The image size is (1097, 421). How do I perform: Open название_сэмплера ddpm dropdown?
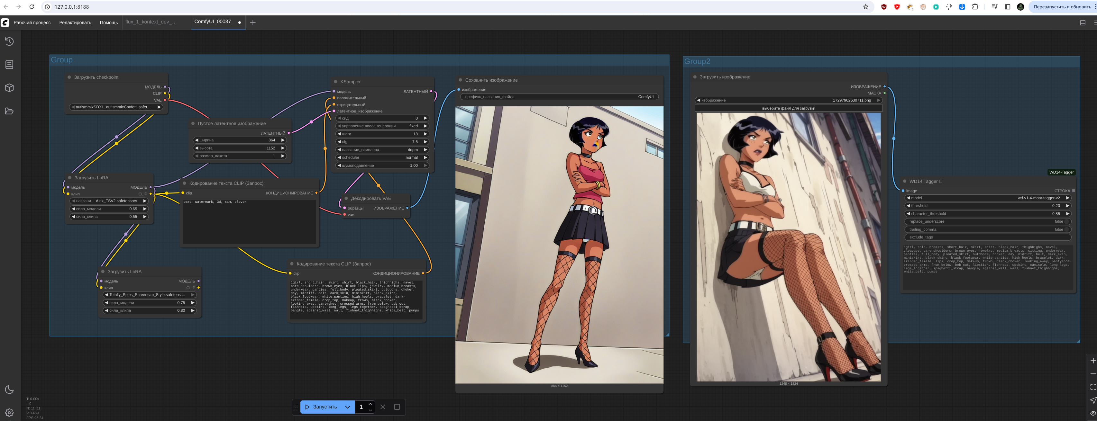click(382, 149)
